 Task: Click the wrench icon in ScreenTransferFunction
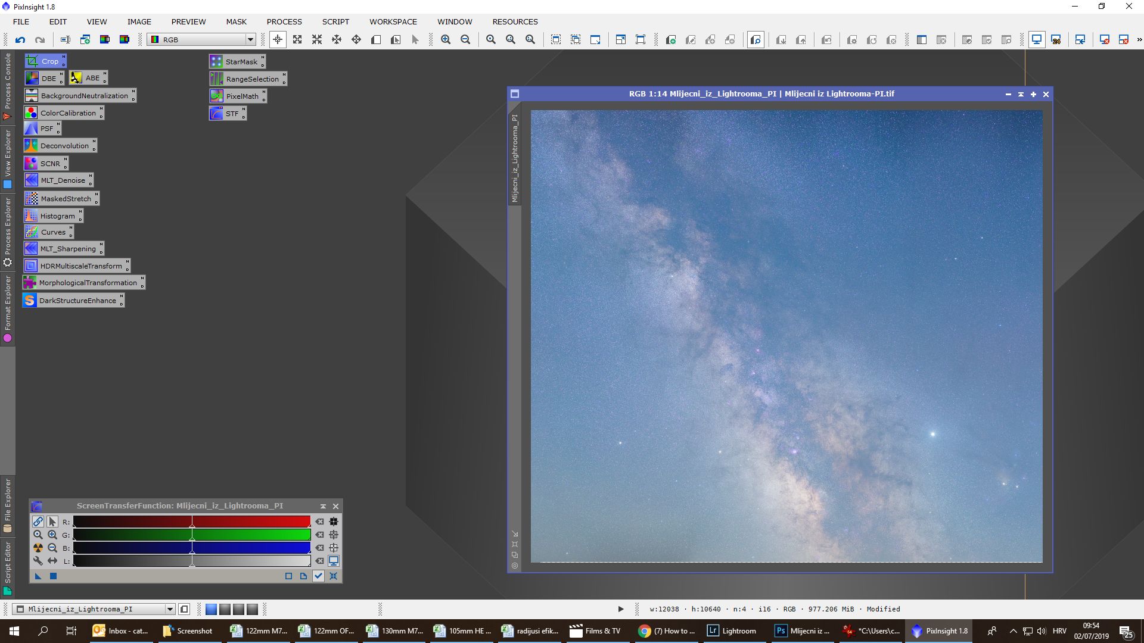[x=38, y=561]
